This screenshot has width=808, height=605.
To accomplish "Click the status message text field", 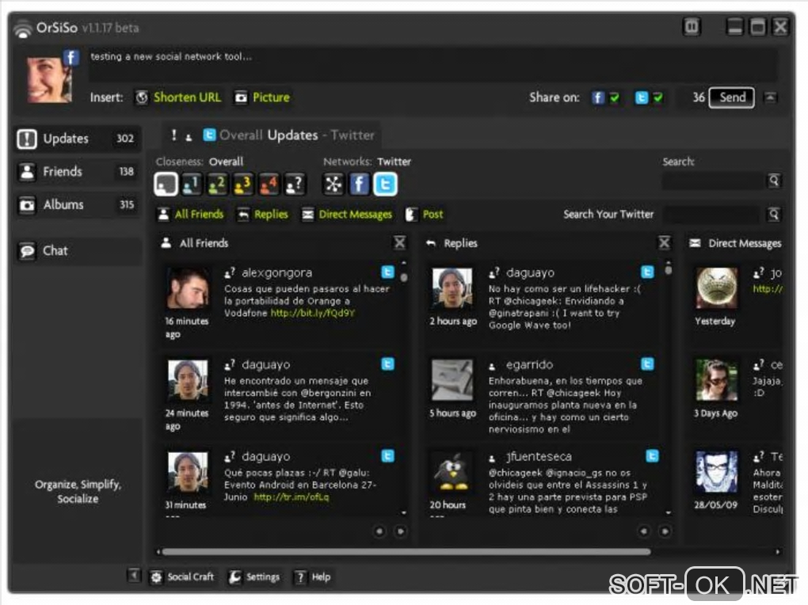I will [432, 65].
